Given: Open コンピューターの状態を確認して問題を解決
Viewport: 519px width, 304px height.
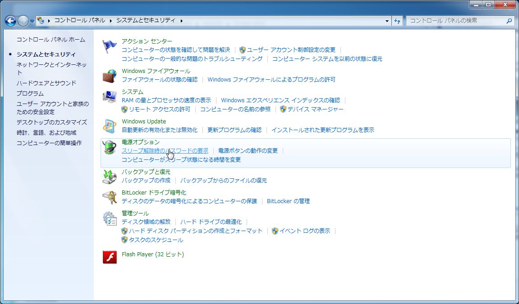Looking at the screenshot, I should (176, 50).
